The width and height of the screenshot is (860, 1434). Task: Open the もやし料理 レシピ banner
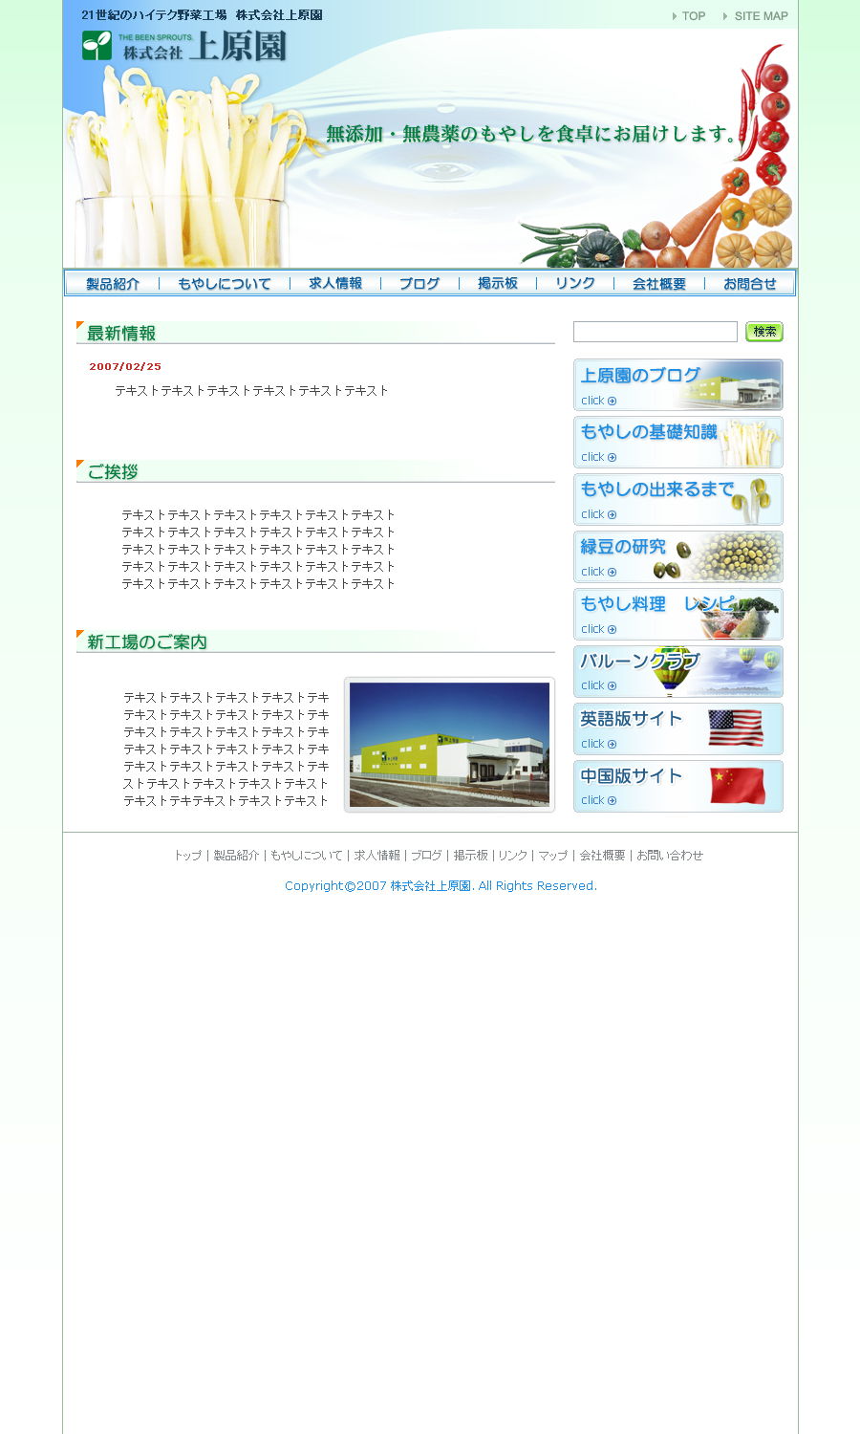pos(678,614)
